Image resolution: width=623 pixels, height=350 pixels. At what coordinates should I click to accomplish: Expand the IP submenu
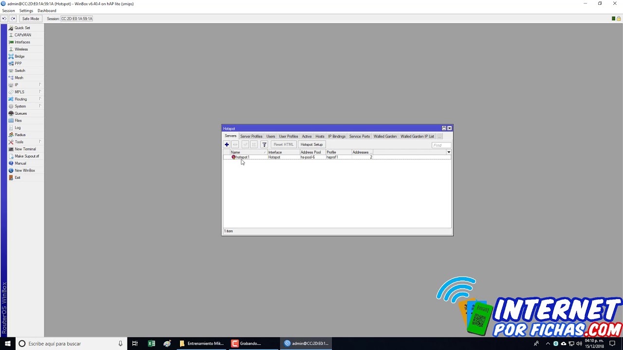[25, 85]
